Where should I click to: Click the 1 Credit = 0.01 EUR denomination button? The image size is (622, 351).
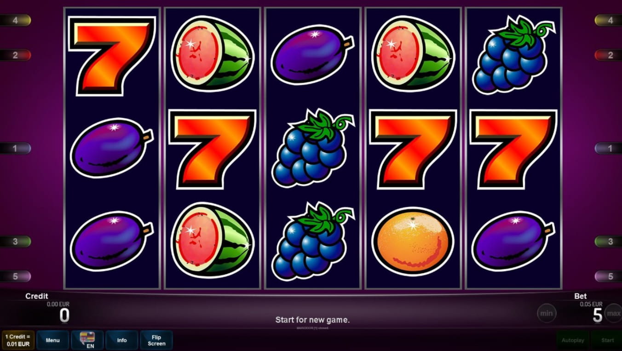18,340
